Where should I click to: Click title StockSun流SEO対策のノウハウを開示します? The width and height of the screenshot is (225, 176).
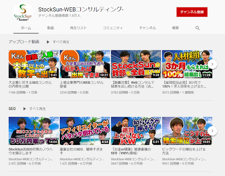click(x=30, y=151)
